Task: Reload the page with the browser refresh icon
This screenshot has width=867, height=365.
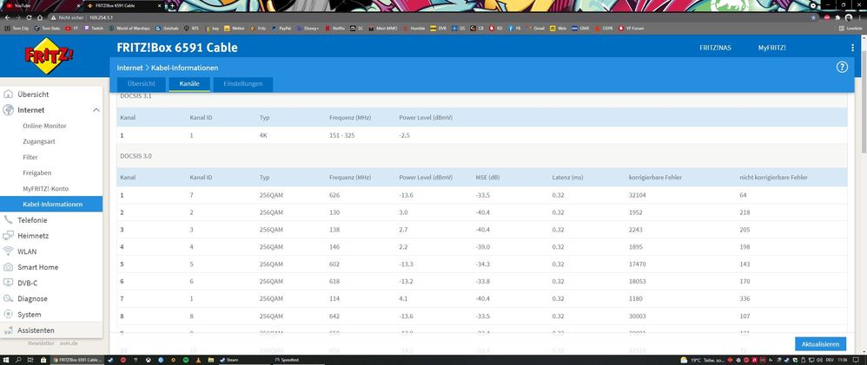Action: (x=29, y=17)
